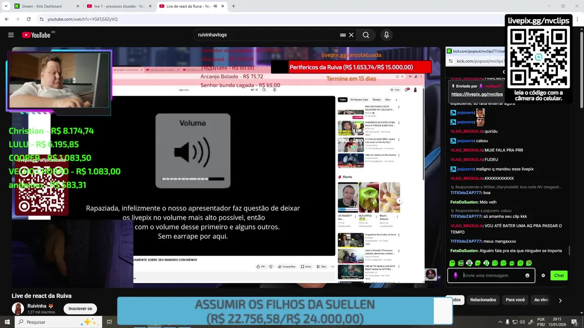
Task: Open the Windows notification center
Action: 575,322
